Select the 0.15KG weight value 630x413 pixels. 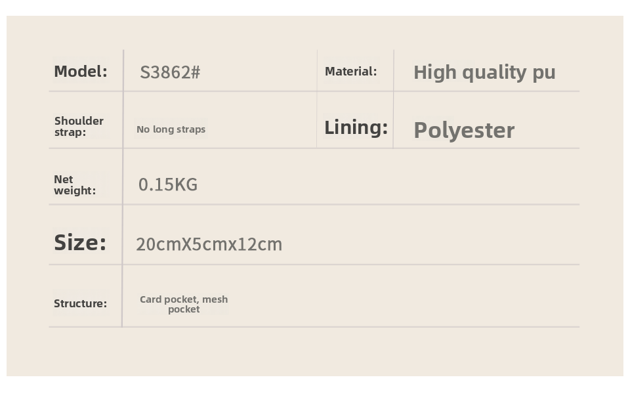point(167,185)
